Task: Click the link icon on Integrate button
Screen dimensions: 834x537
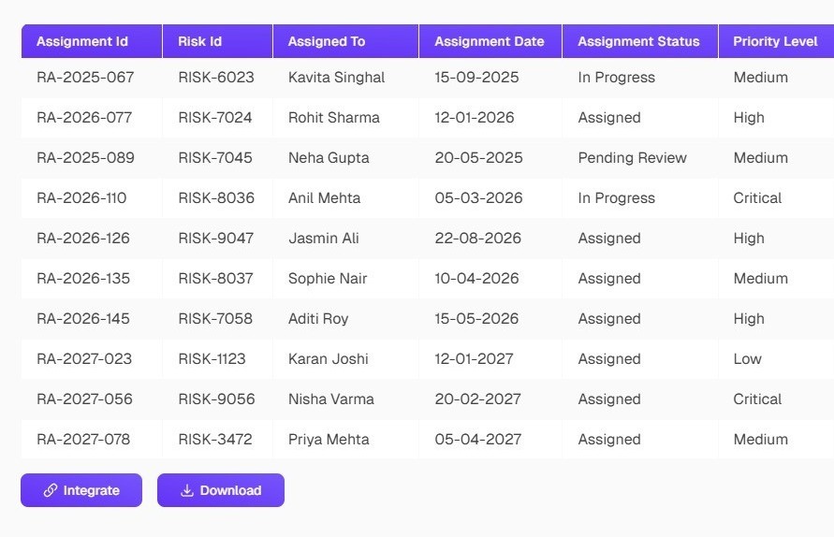Action: [51, 490]
